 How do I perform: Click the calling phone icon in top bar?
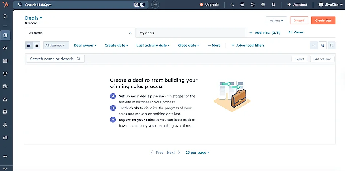tap(232, 5)
